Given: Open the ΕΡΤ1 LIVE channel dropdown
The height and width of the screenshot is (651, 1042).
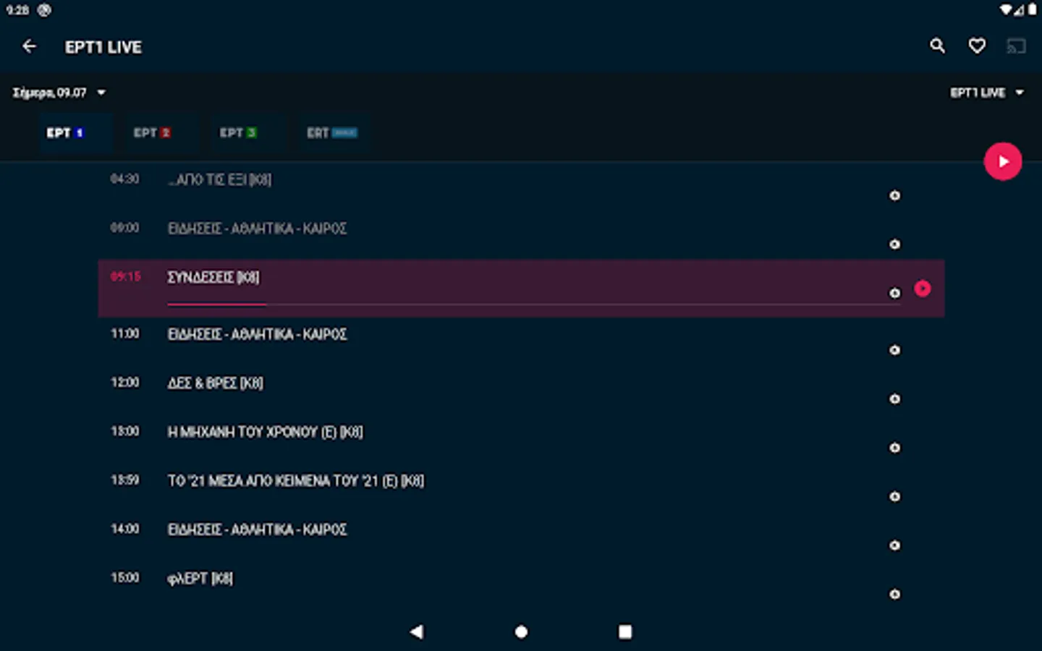Looking at the screenshot, I should pos(987,93).
